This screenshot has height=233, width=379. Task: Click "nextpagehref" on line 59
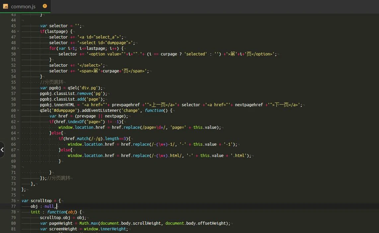(249, 105)
